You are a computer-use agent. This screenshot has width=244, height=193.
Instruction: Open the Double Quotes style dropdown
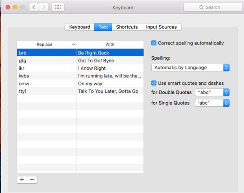212,92
